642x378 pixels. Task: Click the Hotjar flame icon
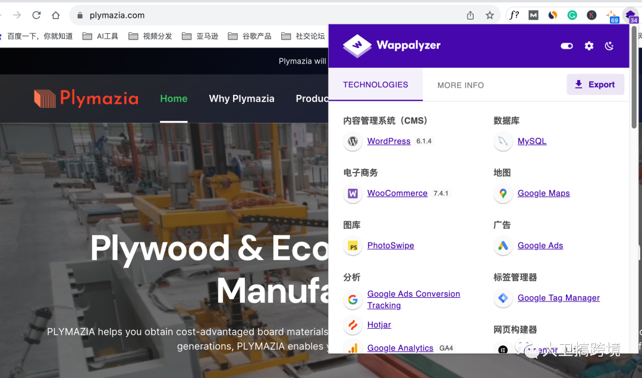353,325
